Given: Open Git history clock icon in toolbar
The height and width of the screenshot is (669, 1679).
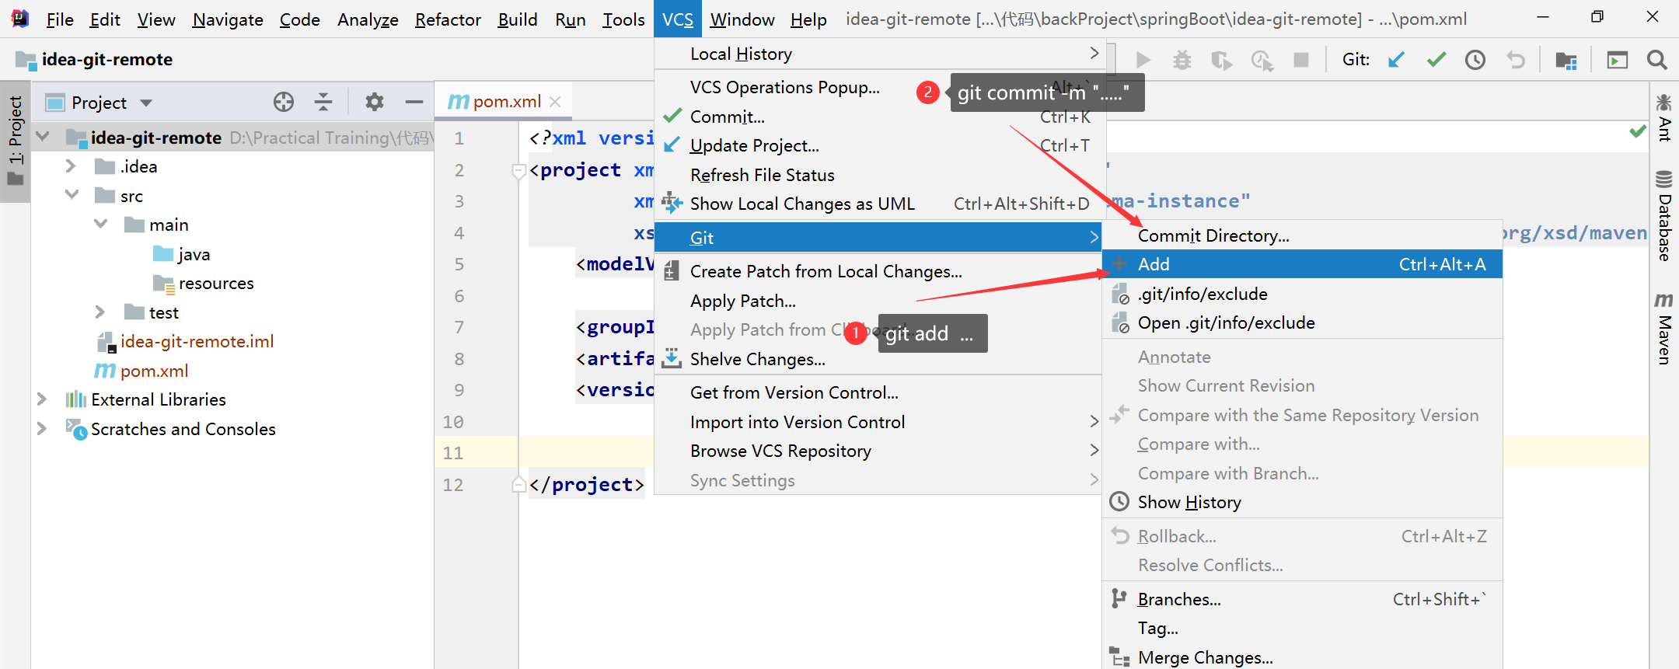Looking at the screenshot, I should coord(1475,60).
